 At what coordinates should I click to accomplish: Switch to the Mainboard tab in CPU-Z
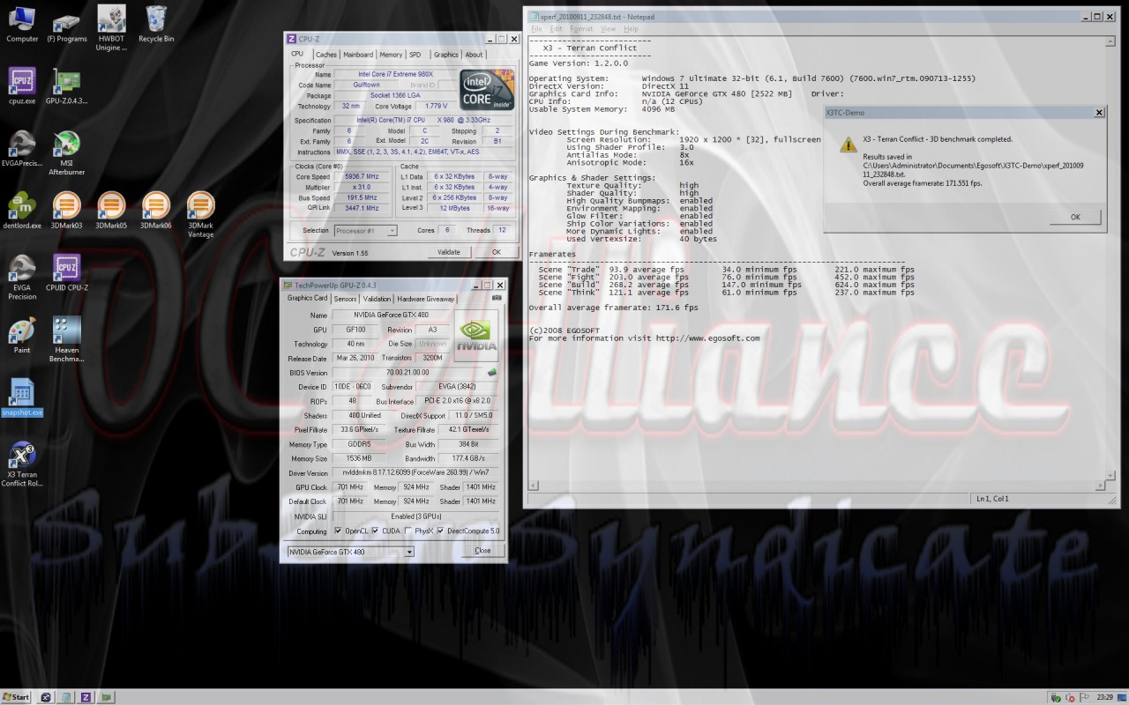pos(358,55)
